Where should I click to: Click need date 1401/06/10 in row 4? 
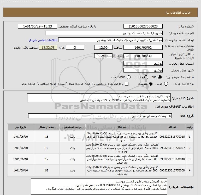pyautogui.click(x=21, y=170)
